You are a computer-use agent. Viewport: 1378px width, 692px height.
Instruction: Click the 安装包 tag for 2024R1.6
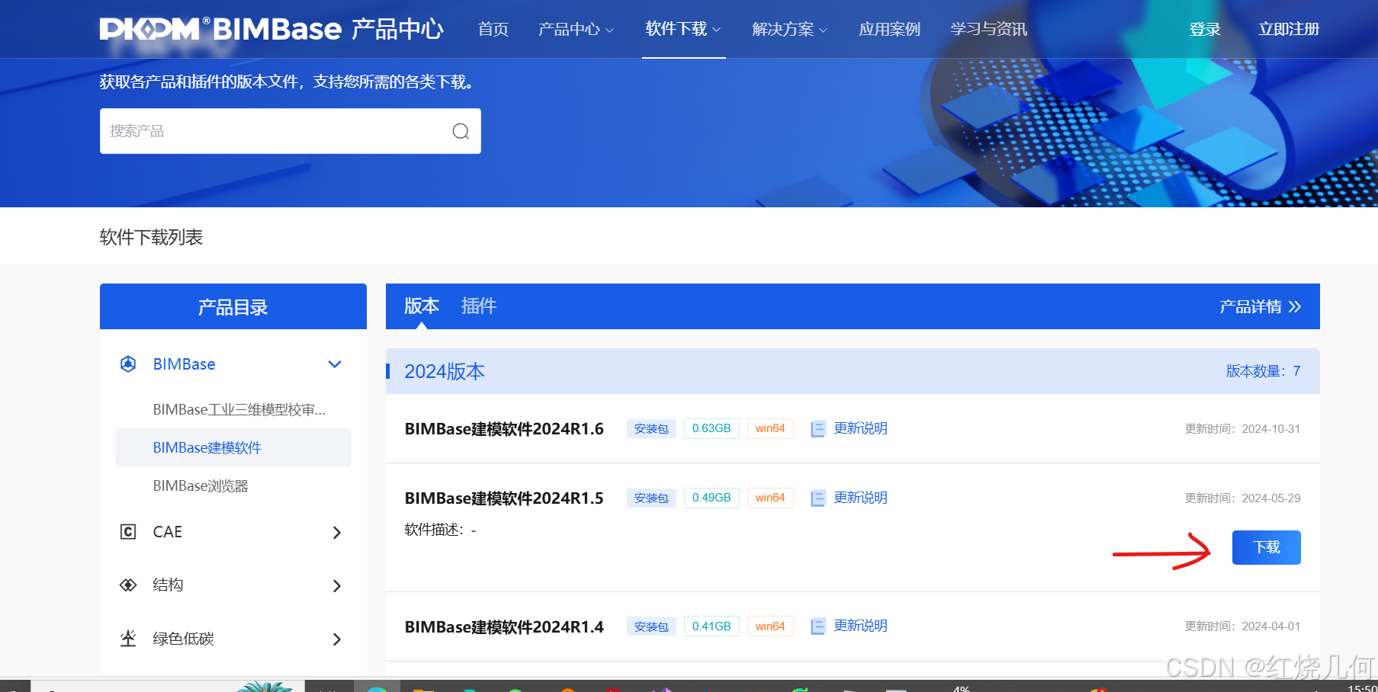pyautogui.click(x=651, y=429)
